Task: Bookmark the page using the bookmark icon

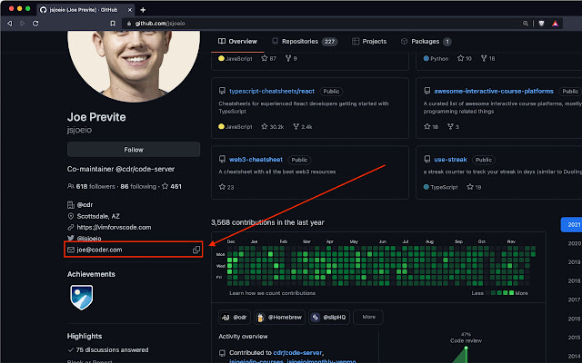Action: 113,24
